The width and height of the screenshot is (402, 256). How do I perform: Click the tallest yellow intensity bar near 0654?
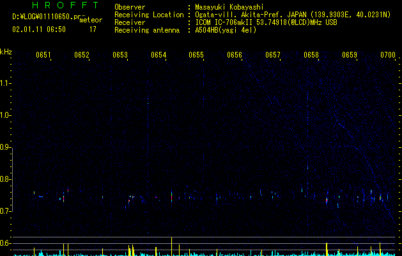[x=171, y=246]
